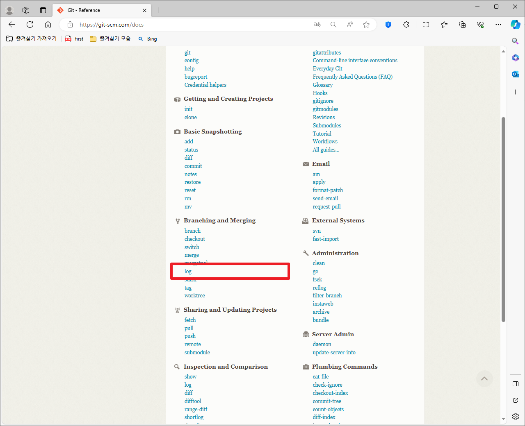Viewport: 525px width, 426px height.
Task: Open the All guides... link
Action: click(x=326, y=150)
